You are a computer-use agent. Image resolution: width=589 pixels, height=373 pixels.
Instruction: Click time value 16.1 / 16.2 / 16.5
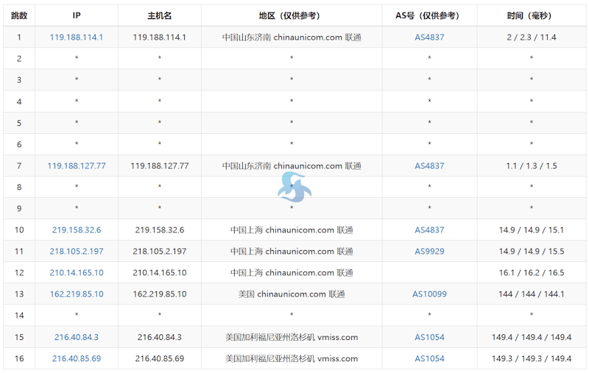(531, 273)
